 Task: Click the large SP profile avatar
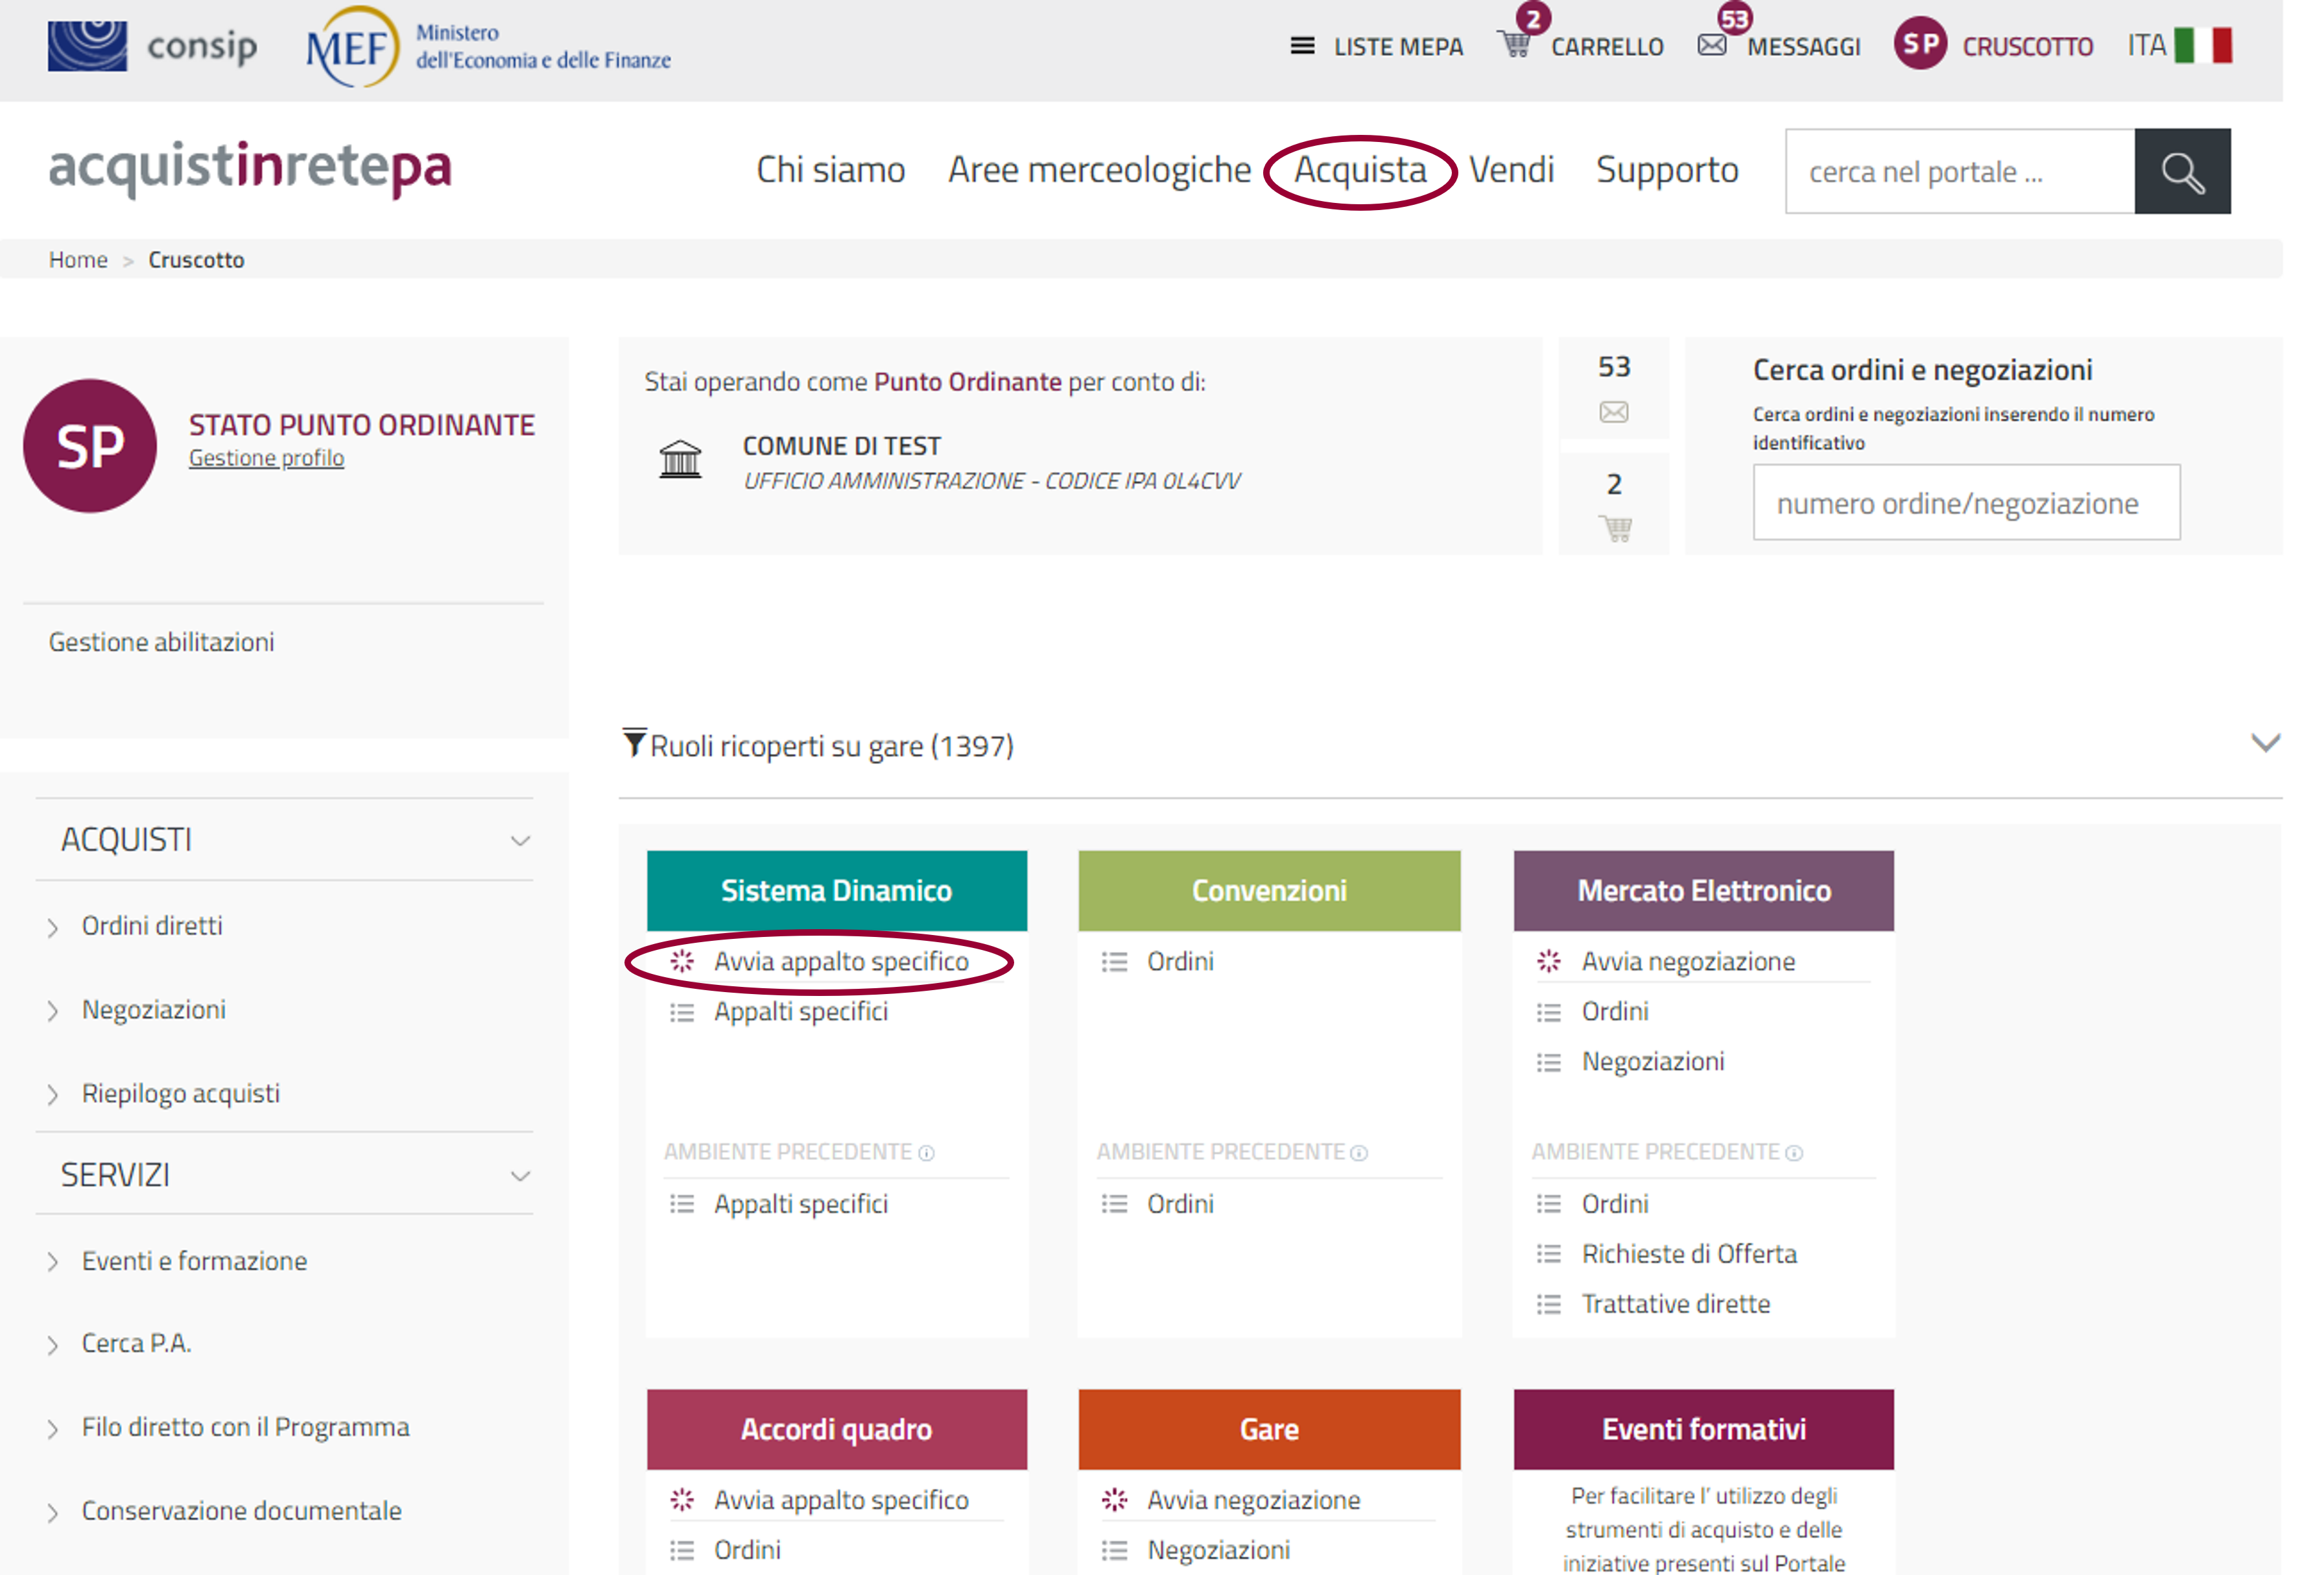click(x=90, y=446)
